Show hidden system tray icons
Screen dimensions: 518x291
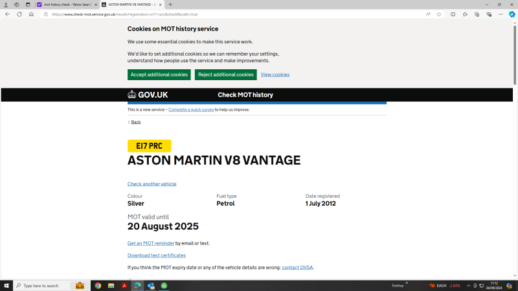coord(468,286)
